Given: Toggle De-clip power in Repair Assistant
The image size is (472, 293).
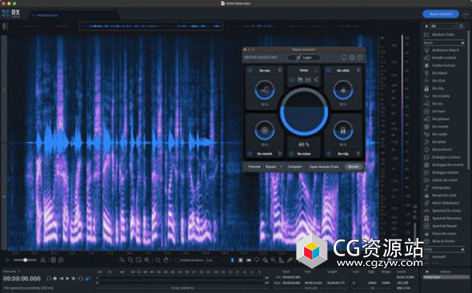Looking at the screenshot, I should coord(329,154).
